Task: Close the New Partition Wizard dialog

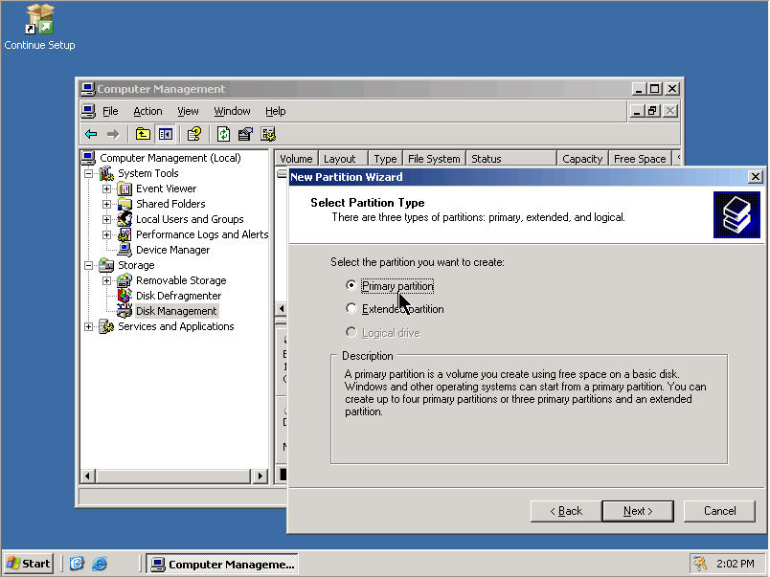Action: [x=756, y=177]
